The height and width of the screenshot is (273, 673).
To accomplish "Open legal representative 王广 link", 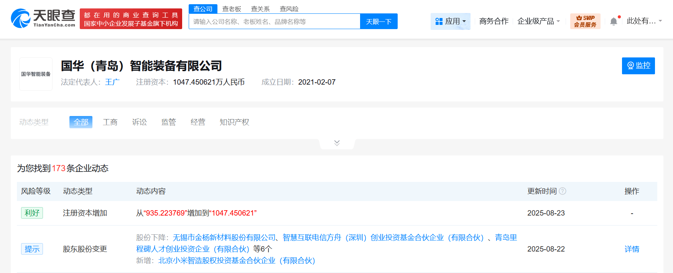I will [112, 82].
